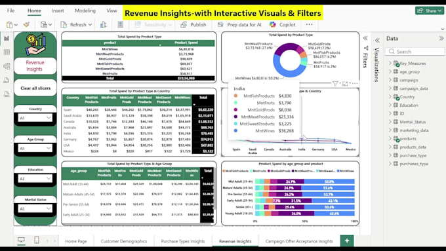This screenshot has width=446, height=251.
Task: Open the Purchase Types Insights page tab
Action: [183, 241]
